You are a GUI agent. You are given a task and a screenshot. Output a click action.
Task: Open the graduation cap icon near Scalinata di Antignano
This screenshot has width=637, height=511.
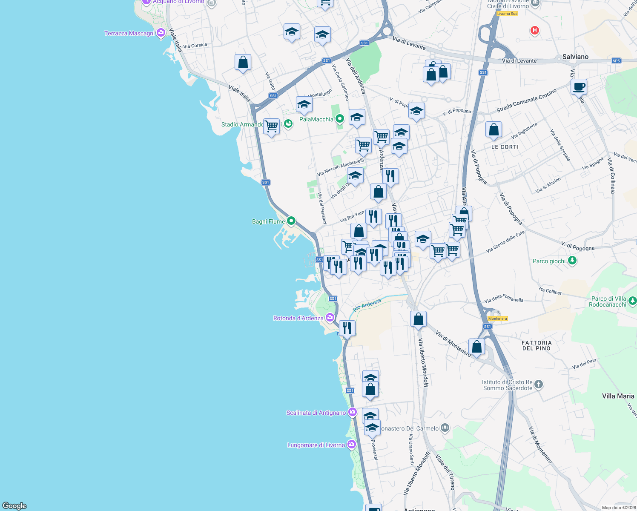(x=370, y=415)
